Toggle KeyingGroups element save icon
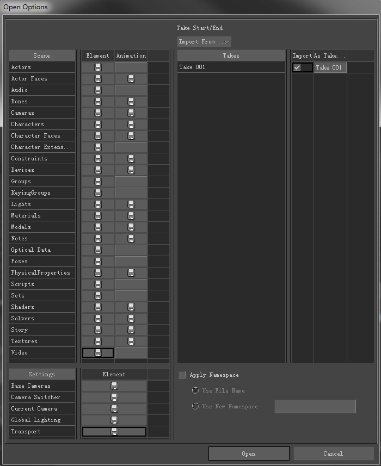 (x=98, y=193)
